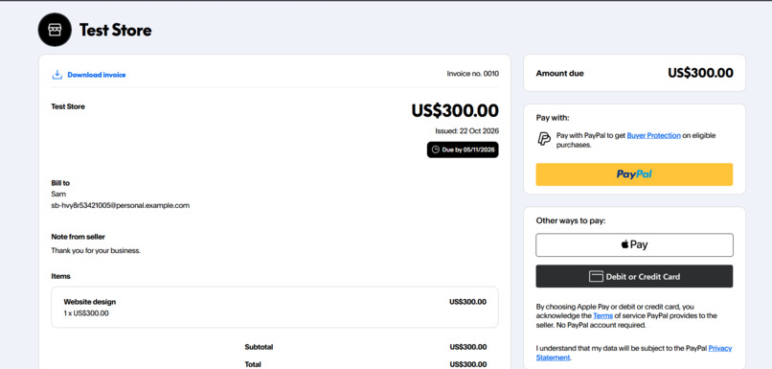Click Thank you for your business note

(x=96, y=251)
